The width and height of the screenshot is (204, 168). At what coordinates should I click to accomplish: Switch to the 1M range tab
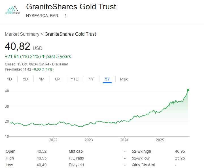(42, 79)
